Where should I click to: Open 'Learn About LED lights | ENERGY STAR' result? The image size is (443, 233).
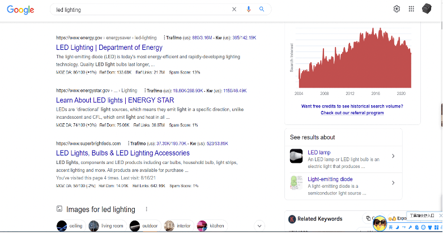(x=115, y=100)
